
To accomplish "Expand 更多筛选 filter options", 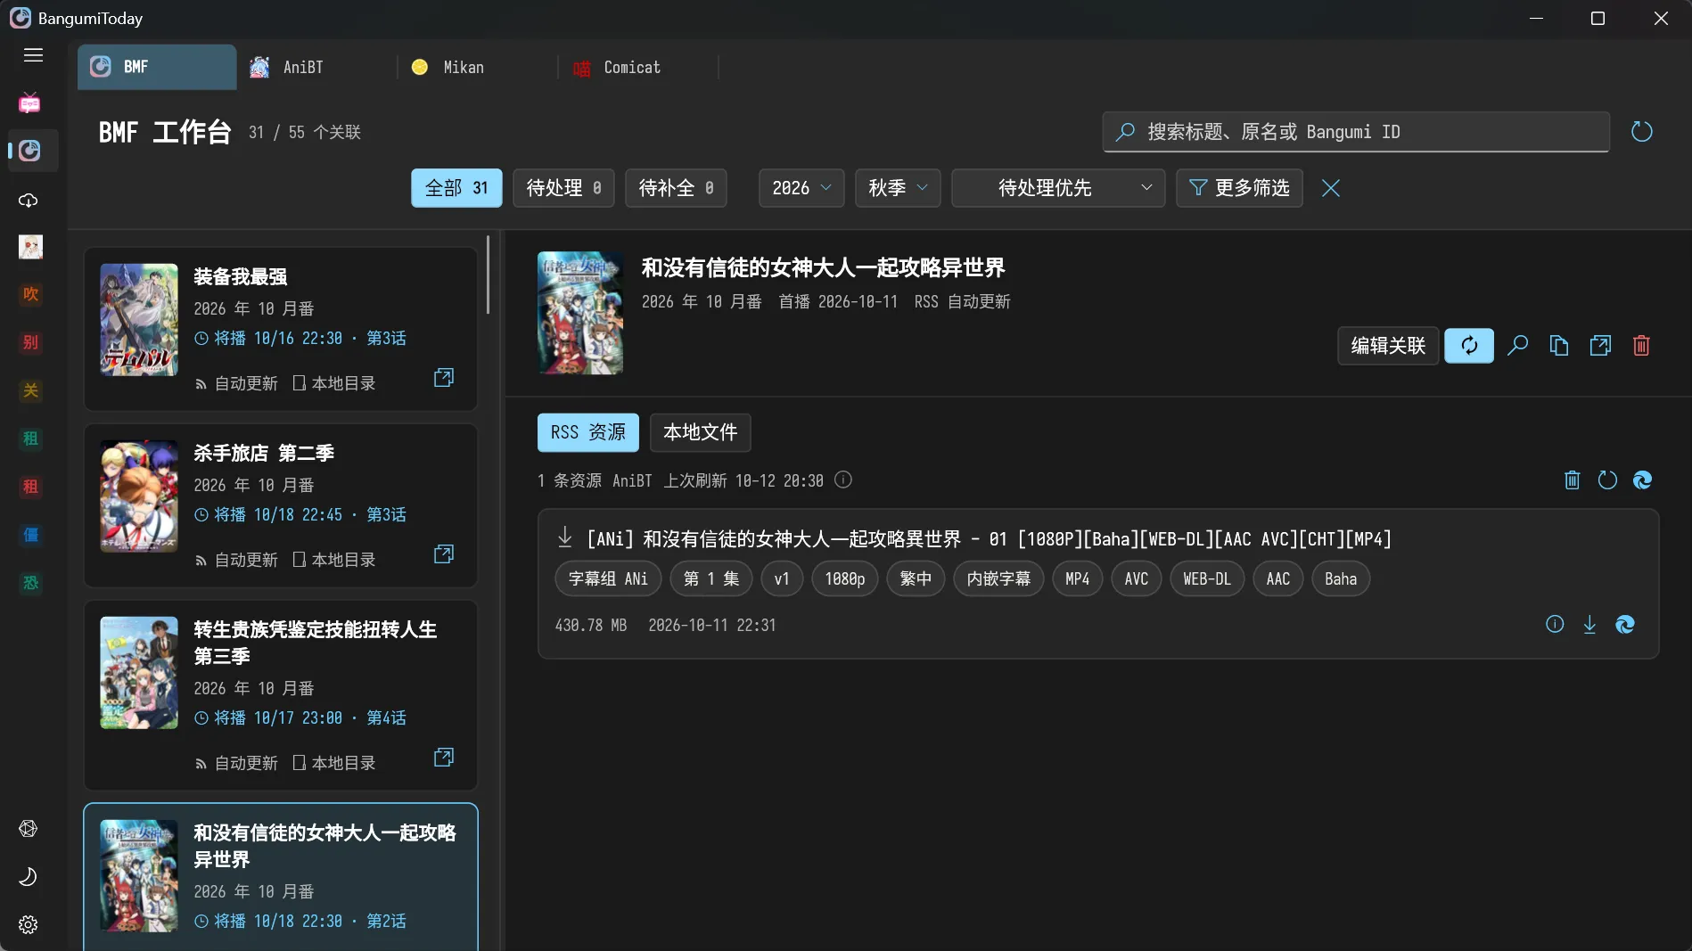I will pos(1239,188).
